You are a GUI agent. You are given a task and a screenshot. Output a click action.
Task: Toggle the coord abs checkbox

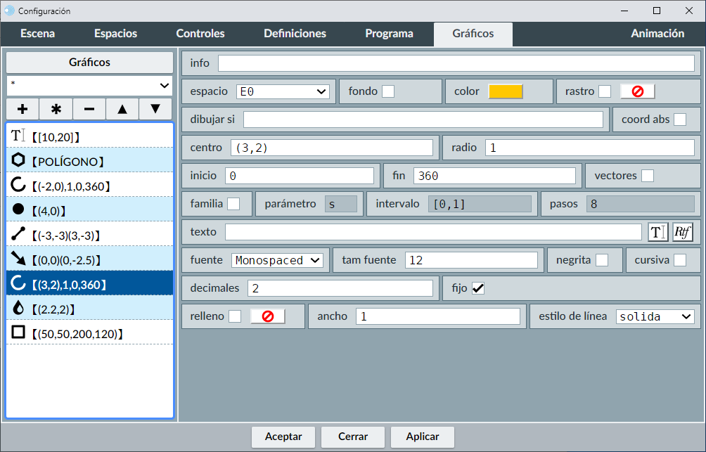[680, 120]
